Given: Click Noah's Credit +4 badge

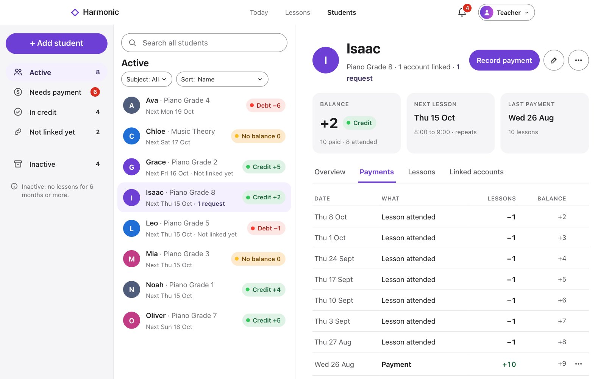Looking at the screenshot, I should point(264,290).
